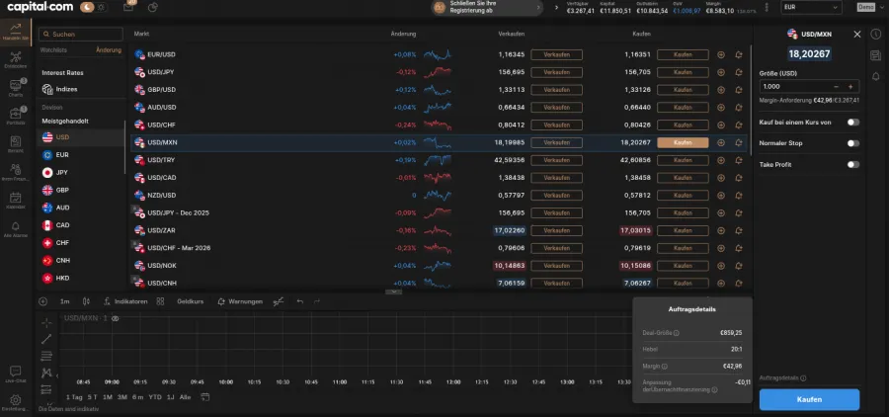The width and height of the screenshot is (889, 417).
Task: Open the Interest Rates category
Action: click(82, 72)
